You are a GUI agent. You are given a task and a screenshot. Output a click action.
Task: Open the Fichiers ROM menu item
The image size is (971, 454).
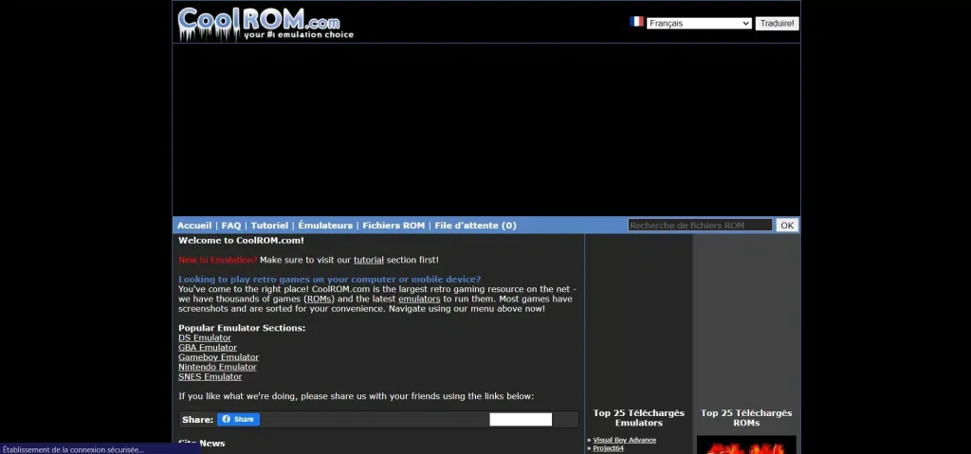pyautogui.click(x=394, y=226)
